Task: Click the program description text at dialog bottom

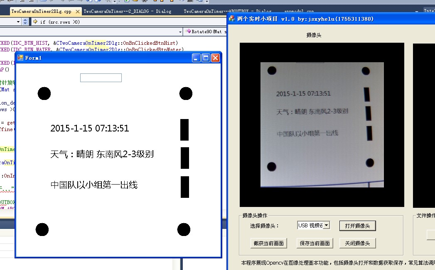Action: point(338,263)
